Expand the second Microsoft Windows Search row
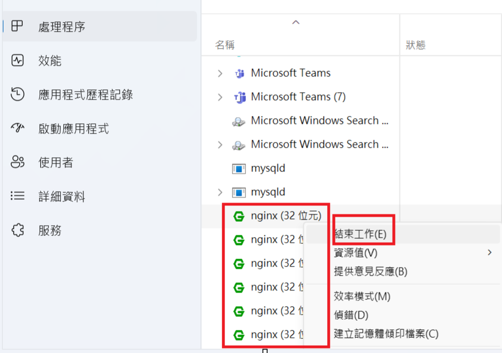502x353 pixels. pos(220,144)
